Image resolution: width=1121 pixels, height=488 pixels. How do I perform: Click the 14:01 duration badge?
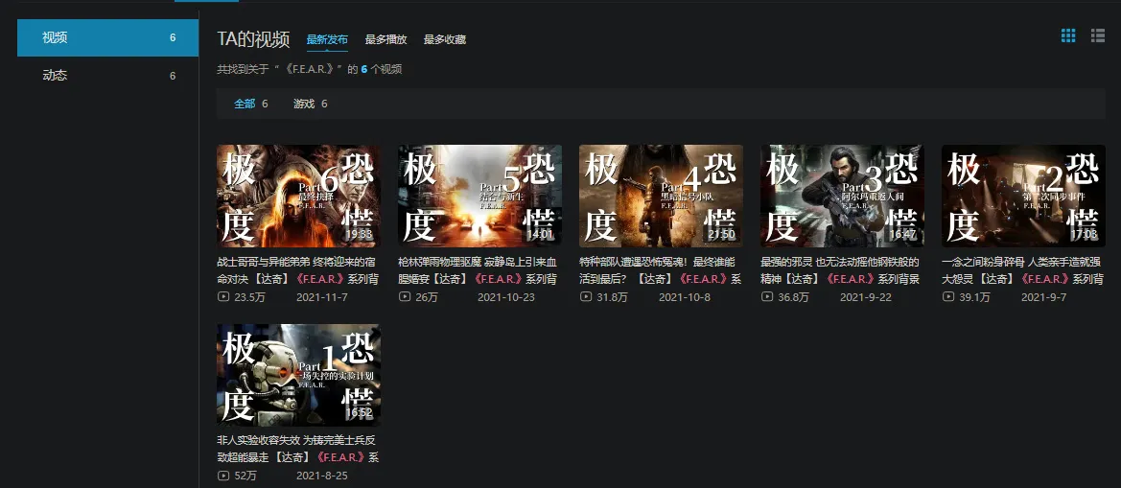point(541,234)
